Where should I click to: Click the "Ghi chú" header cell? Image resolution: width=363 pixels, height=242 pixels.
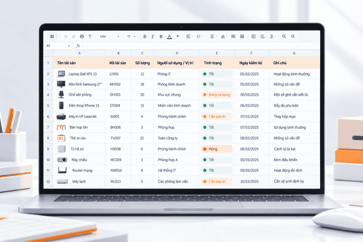tap(295, 63)
